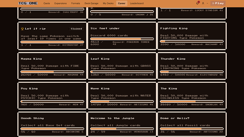Open the user account icon

click(x=203, y=3)
